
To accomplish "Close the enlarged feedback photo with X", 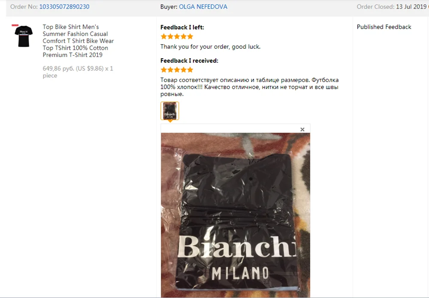I will pos(302,129).
